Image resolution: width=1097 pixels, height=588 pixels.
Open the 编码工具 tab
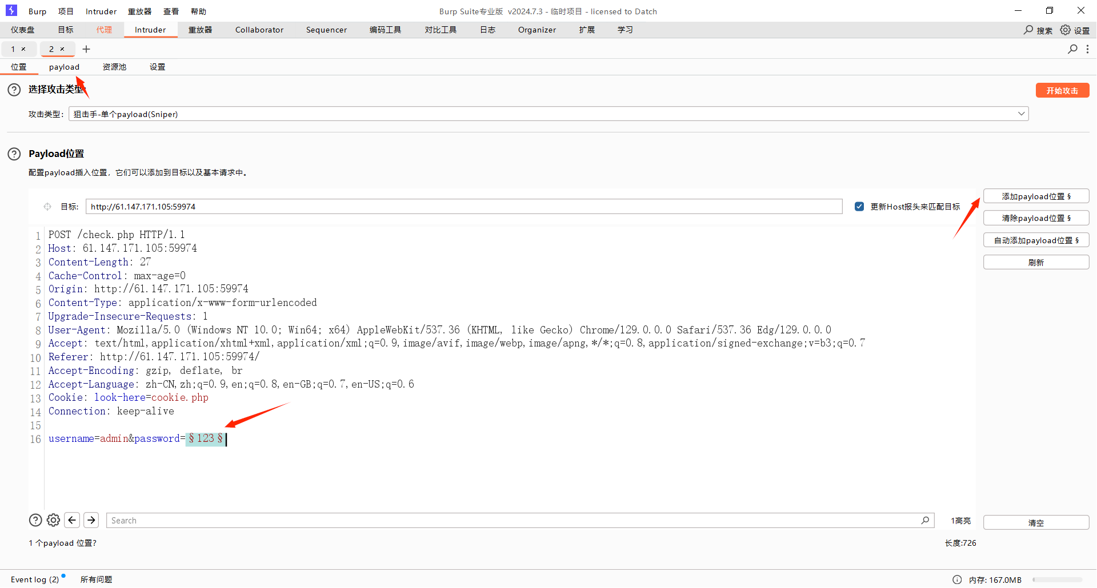(386, 30)
